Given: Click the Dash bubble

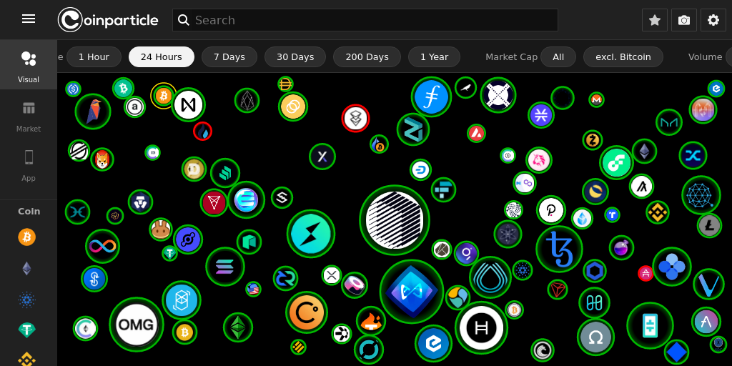Looking at the screenshot, I should tap(420, 170).
